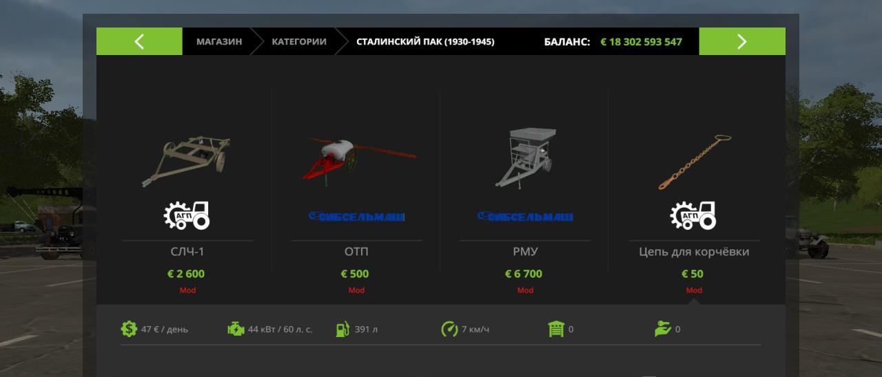This screenshot has width=882, height=377.
Task: Select the СЛЧ-1 trailer thumbnail
Action: click(186, 162)
